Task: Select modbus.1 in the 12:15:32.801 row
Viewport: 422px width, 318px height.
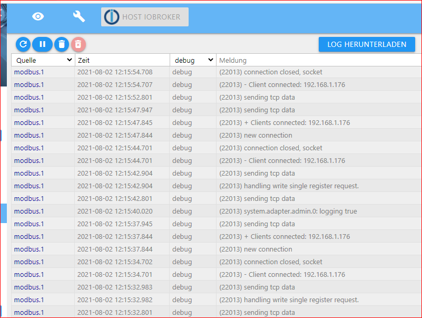Action: click(x=29, y=313)
